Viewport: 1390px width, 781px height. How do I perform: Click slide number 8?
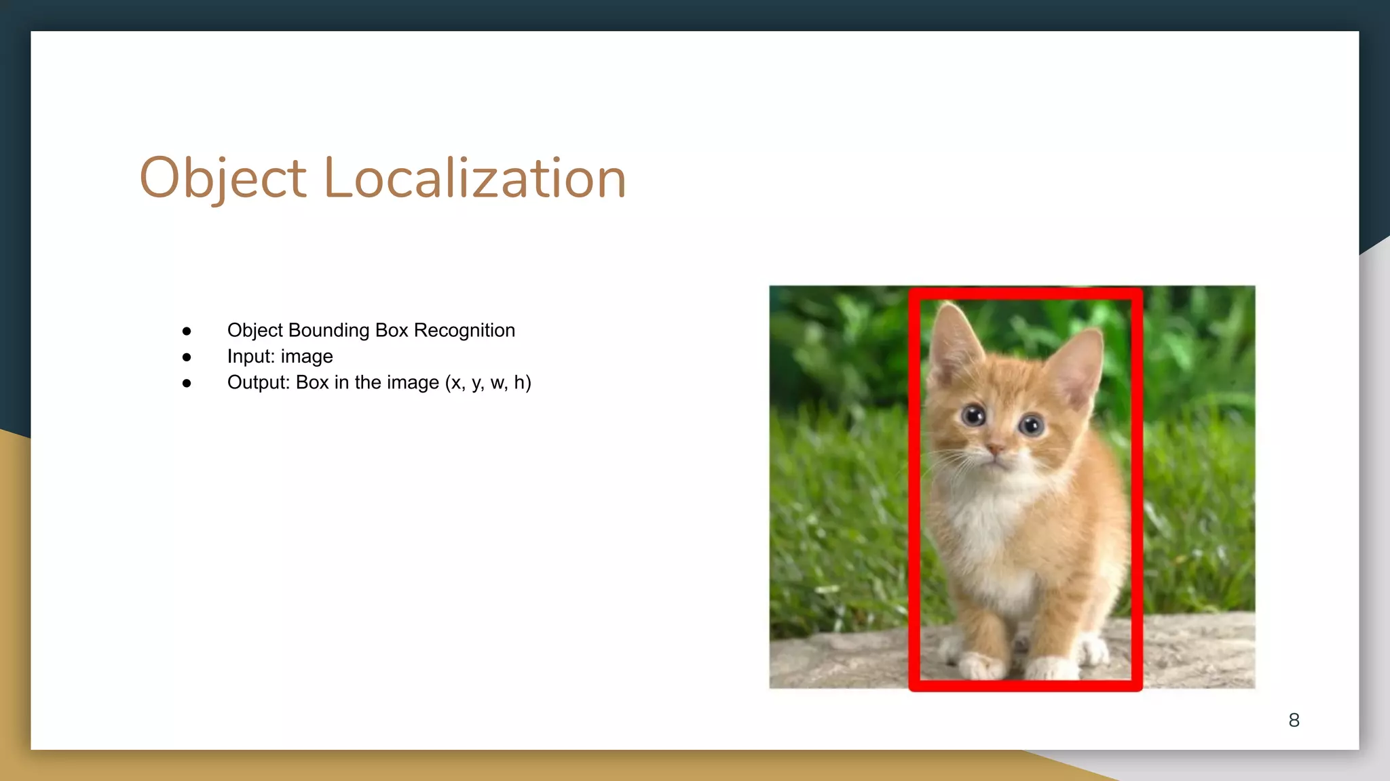click(x=1294, y=720)
